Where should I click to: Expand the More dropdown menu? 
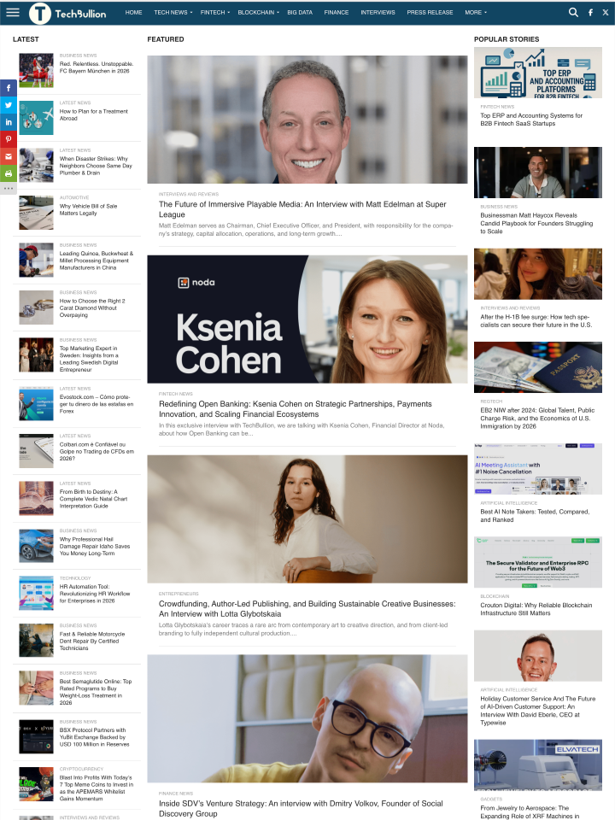coord(476,13)
